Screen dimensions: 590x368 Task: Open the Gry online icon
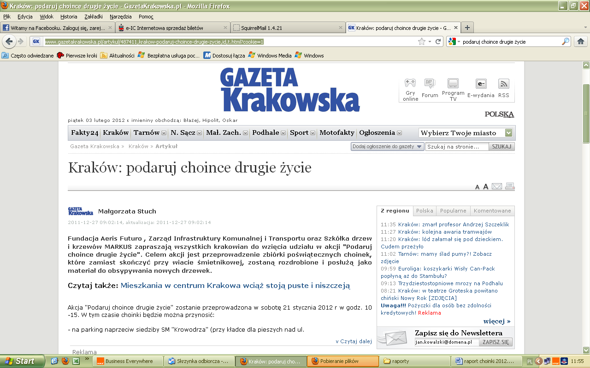(x=410, y=83)
